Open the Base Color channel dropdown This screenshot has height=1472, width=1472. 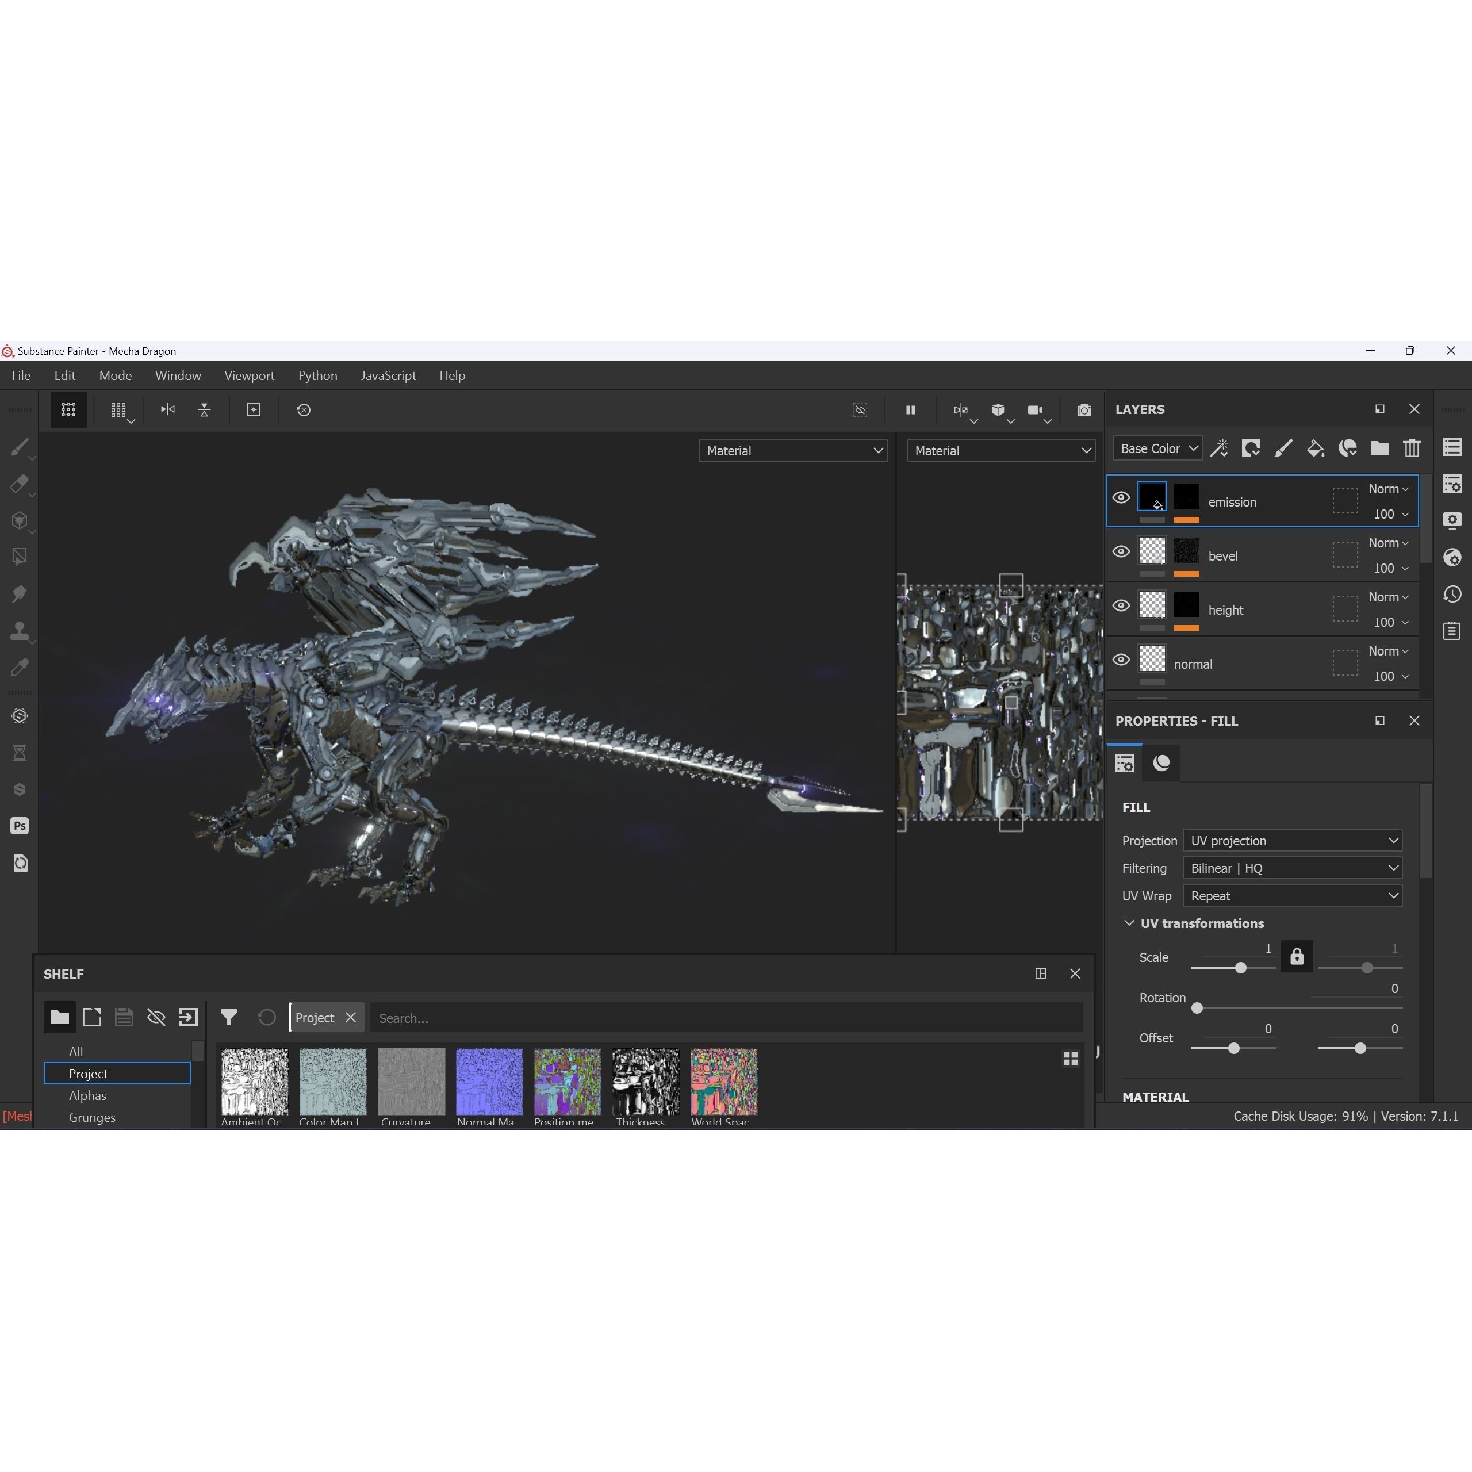tap(1156, 448)
